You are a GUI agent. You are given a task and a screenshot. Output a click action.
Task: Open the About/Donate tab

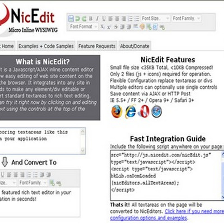(x=135, y=46)
